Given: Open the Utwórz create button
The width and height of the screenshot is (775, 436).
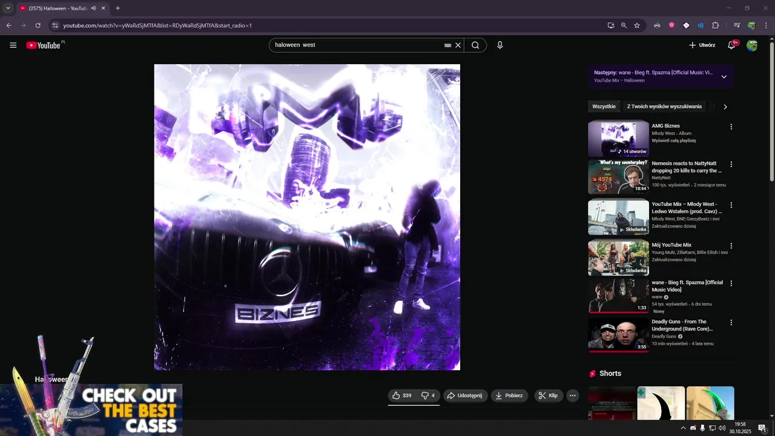Looking at the screenshot, I should click(x=702, y=45).
